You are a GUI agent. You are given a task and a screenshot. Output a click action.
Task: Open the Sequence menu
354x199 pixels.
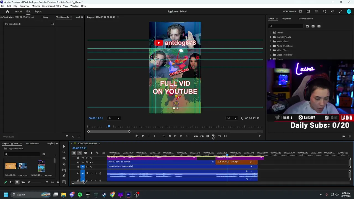[25, 6]
